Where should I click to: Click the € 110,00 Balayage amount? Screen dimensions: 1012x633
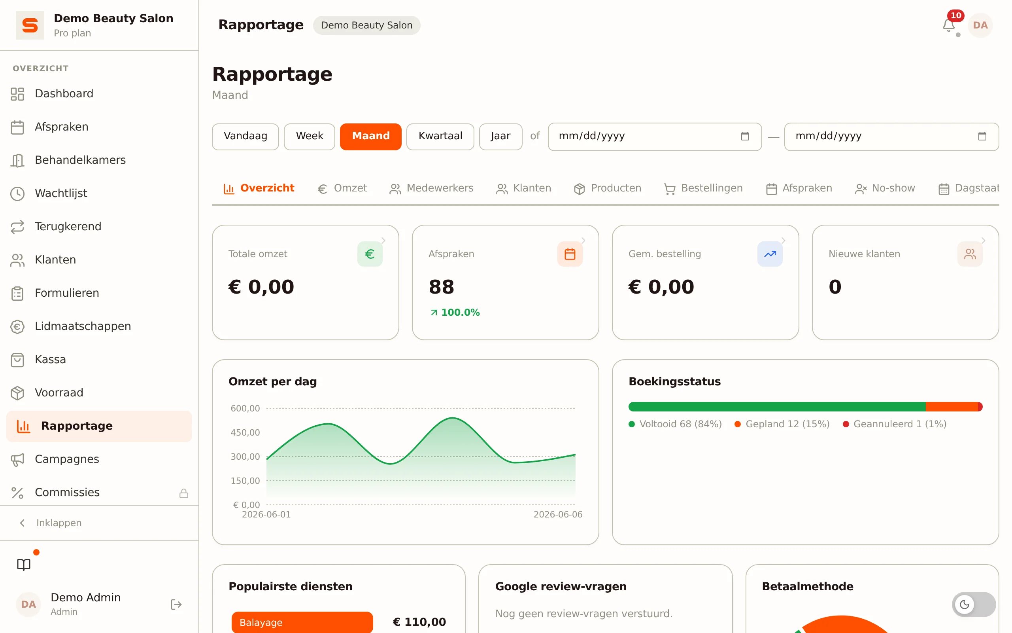[419, 622]
